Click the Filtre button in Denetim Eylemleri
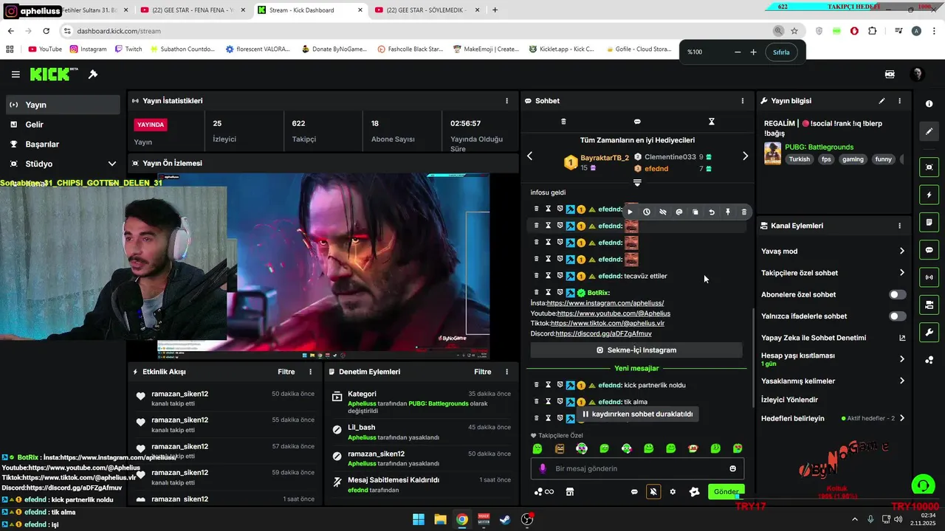Screen dimensions: 945x531 pos(482,372)
